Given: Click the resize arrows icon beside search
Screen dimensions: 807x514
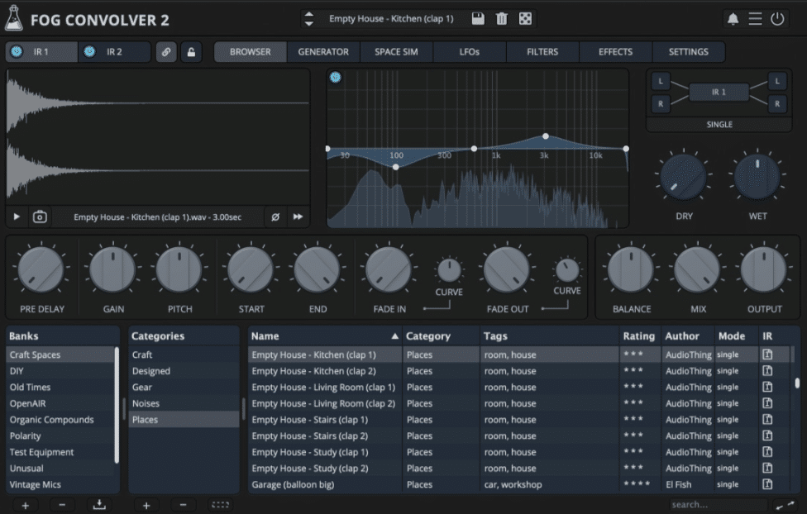Looking at the screenshot, I should click(786, 505).
